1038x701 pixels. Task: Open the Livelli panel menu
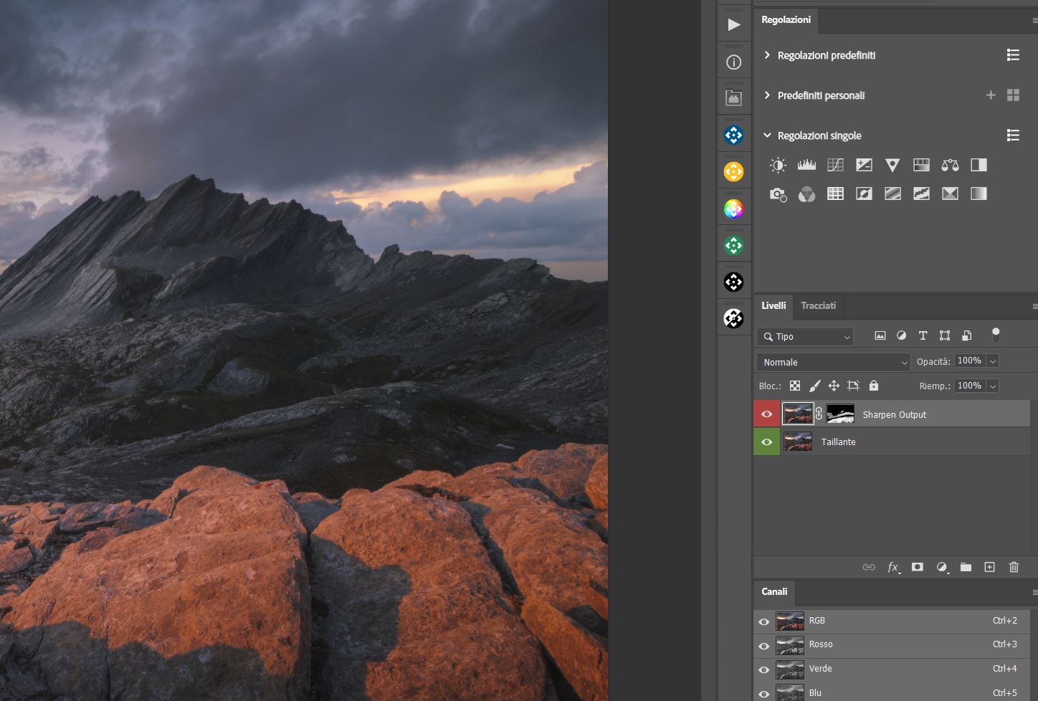1034,306
